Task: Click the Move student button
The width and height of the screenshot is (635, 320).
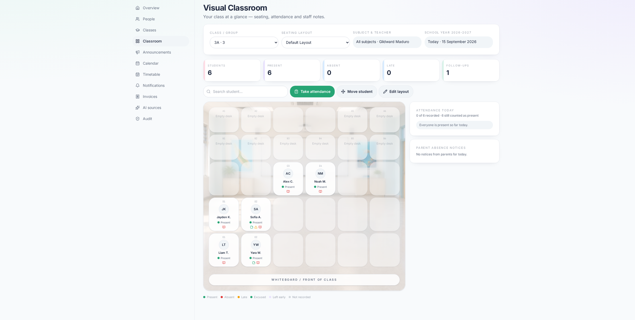Action: [x=356, y=92]
